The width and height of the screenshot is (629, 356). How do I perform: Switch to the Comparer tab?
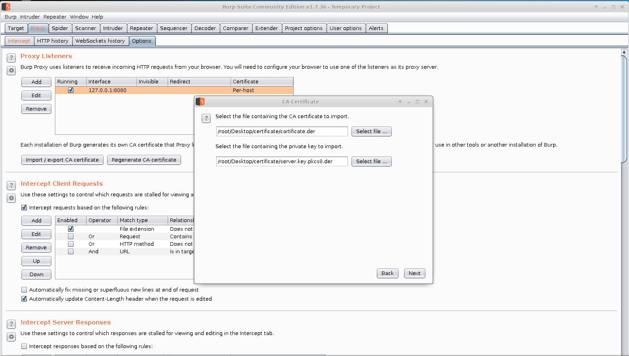point(236,28)
